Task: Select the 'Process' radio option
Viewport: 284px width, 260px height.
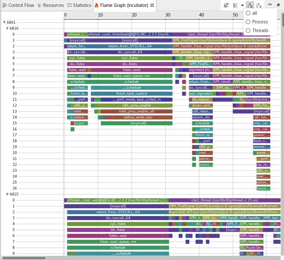Action: point(249,22)
